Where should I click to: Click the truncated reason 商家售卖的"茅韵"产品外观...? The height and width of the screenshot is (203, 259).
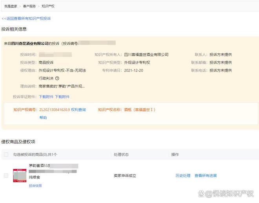click(x=62, y=86)
